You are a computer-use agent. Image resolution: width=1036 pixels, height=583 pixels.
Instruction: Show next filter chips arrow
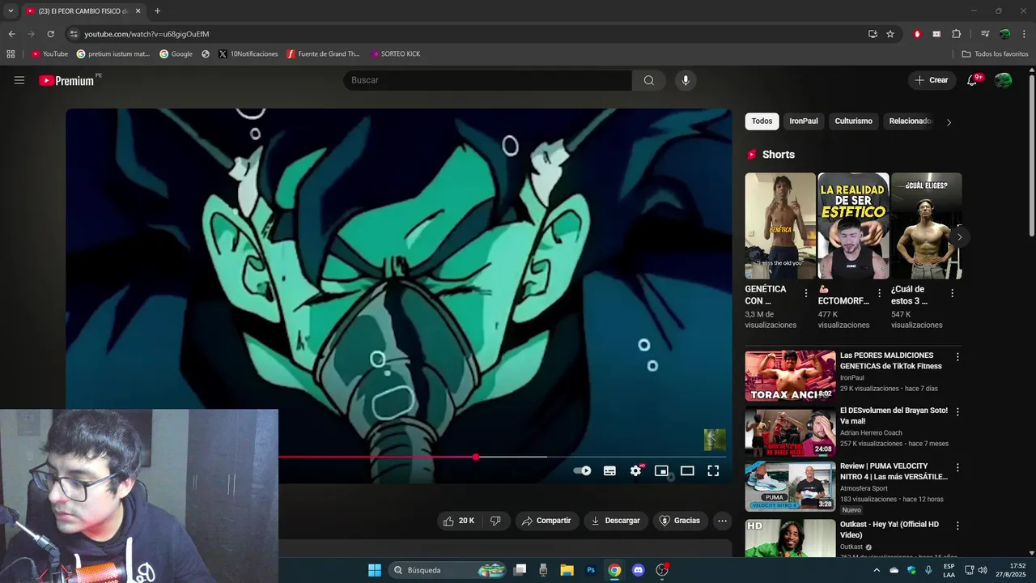(x=949, y=122)
